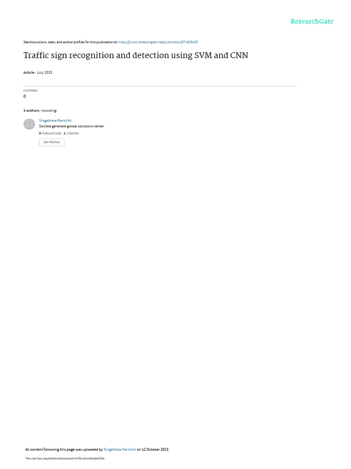
Task: Click the paper title Traffic sign recognition
Action: [x=136, y=55]
